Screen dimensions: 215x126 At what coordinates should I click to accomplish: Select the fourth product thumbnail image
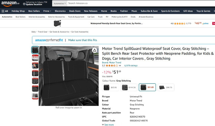(x=35, y=73)
